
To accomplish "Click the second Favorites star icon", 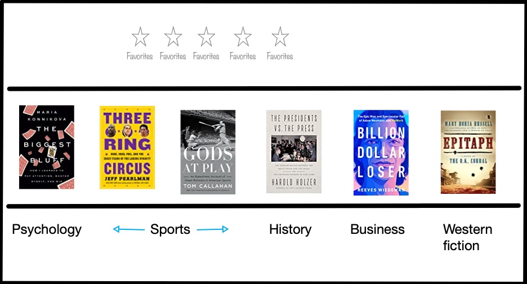I will [173, 38].
